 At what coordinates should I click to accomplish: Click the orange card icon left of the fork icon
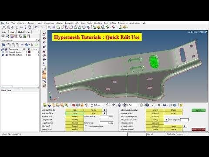[x=82, y=105]
